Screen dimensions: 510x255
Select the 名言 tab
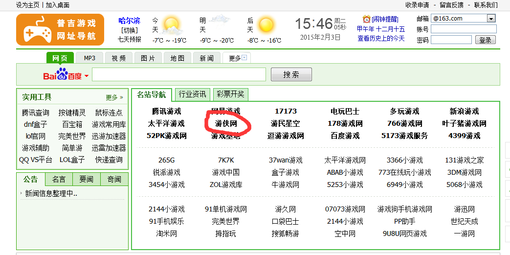[x=59, y=179]
